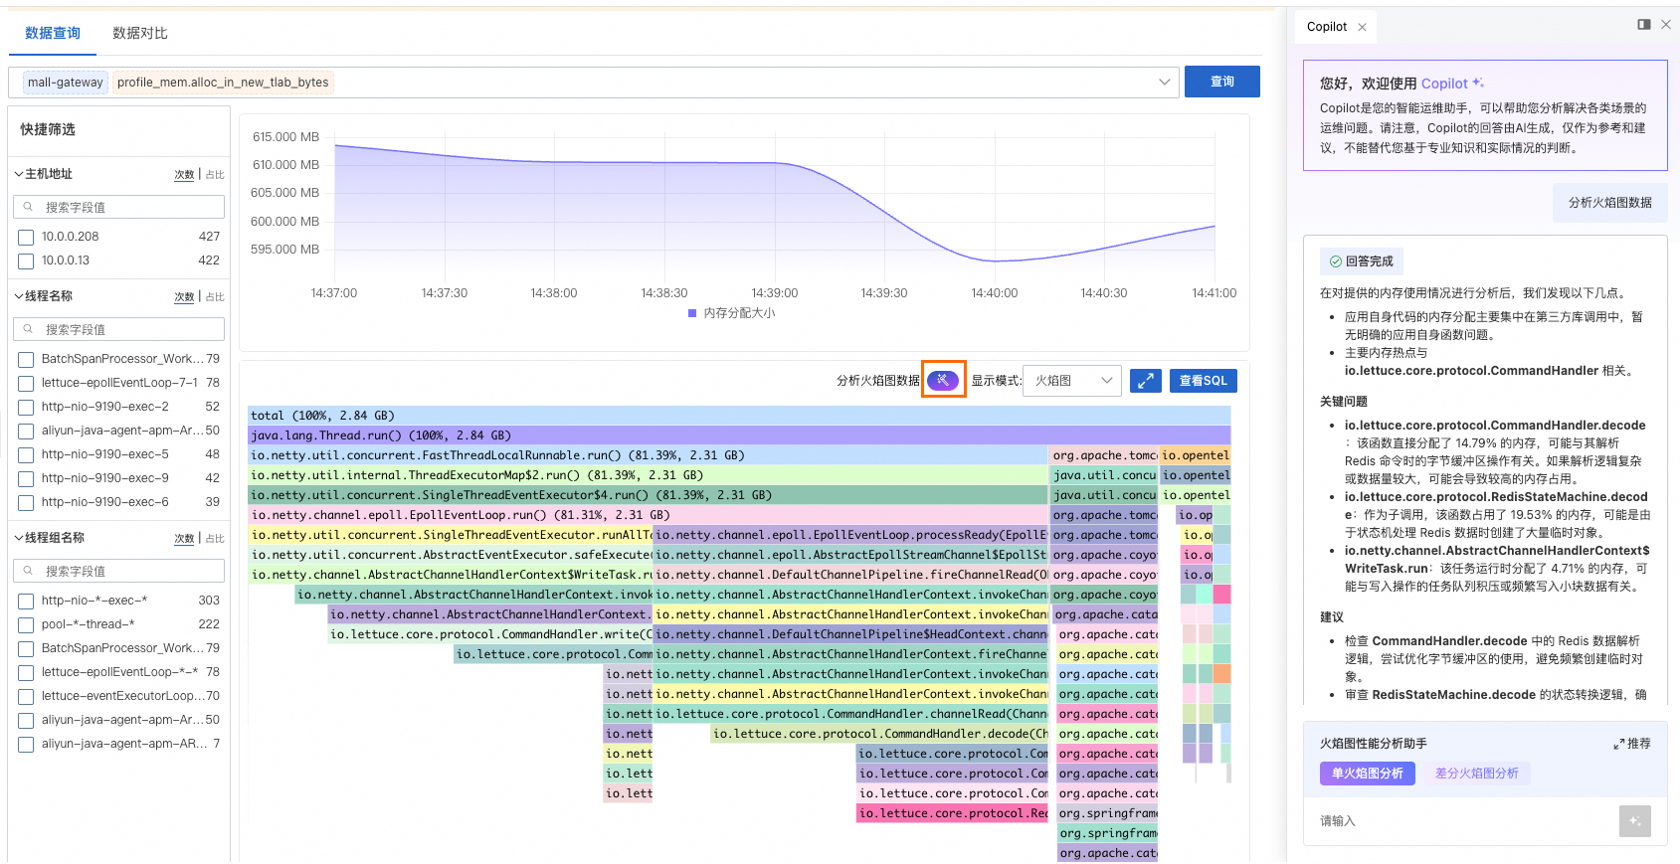Image resolution: width=1680 pixels, height=864 pixels.
Task: Tick the pool-*-thread-* thread group checkbox
Action: (x=27, y=625)
